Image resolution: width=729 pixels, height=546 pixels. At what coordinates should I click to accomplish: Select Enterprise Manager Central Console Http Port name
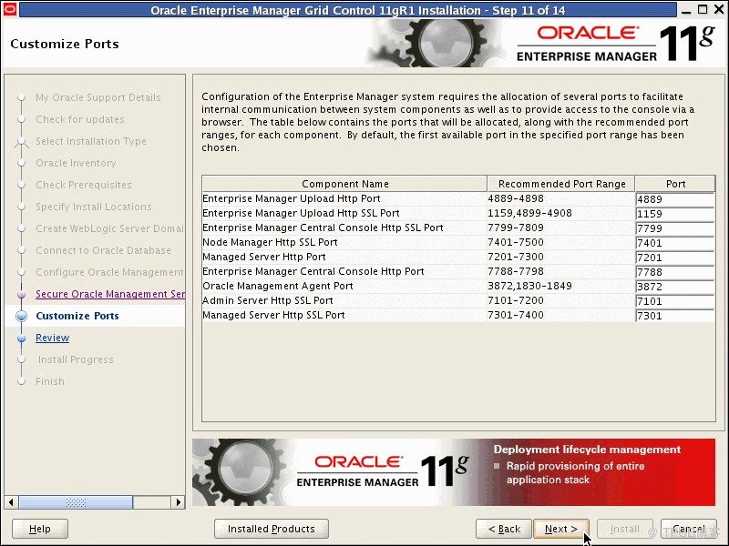tap(313, 271)
